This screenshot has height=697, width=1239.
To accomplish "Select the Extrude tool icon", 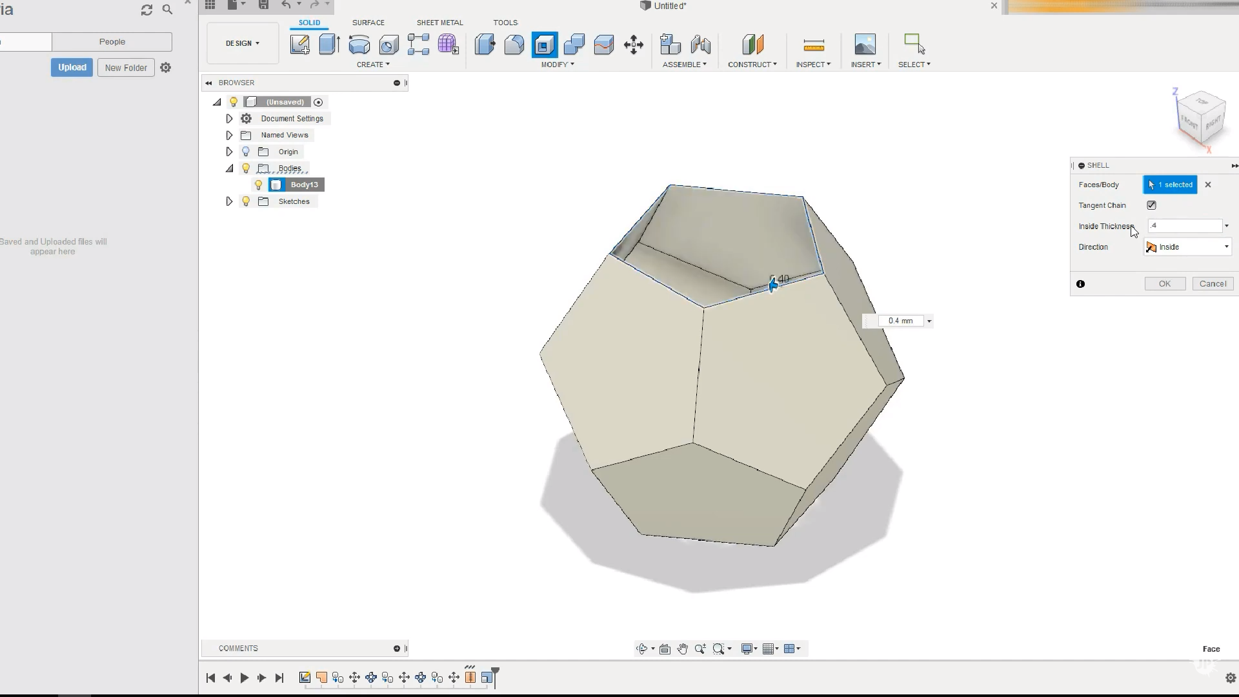I will 329,45.
